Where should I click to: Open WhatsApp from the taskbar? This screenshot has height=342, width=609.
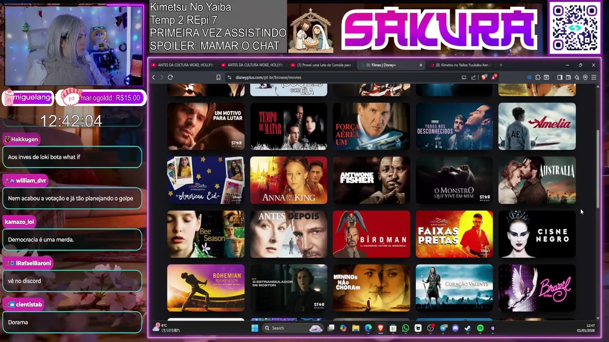coord(405,328)
